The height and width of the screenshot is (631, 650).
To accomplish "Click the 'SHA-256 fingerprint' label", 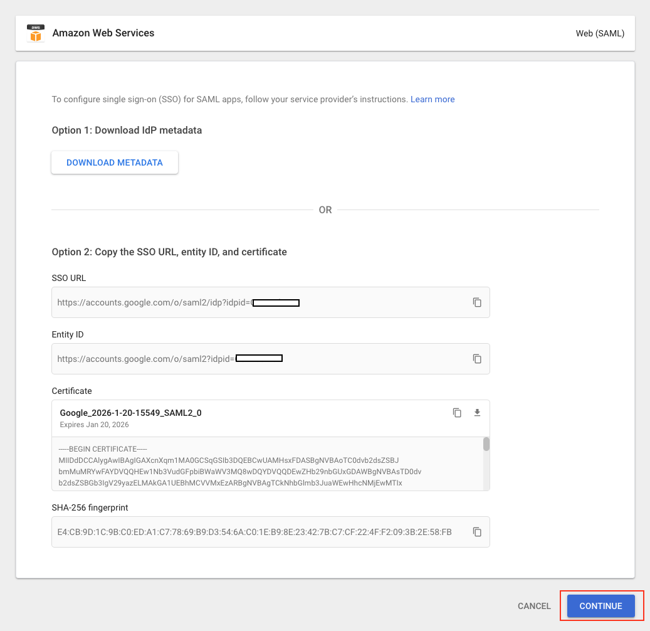I will [90, 507].
